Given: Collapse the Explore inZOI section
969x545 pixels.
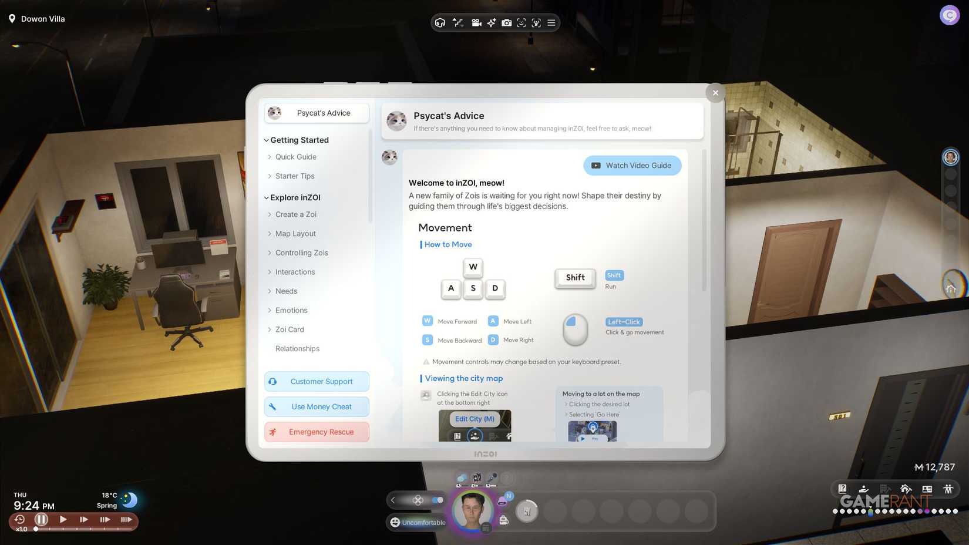Looking at the screenshot, I should [x=267, y=198].
